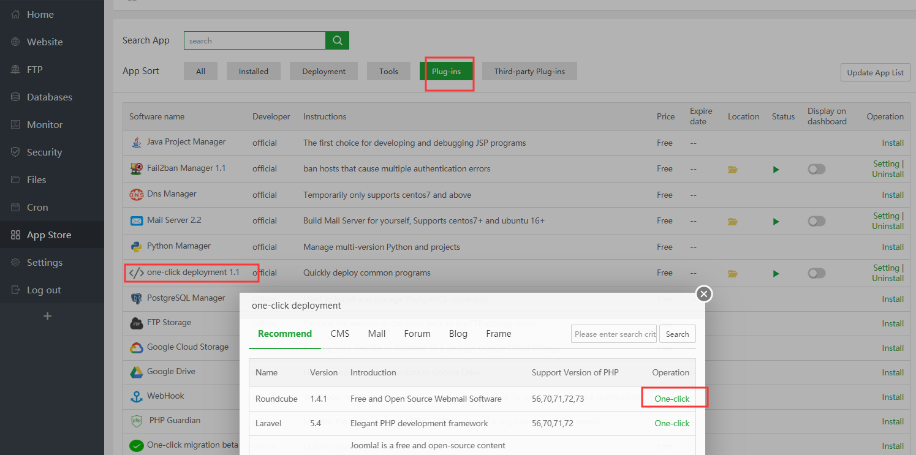Show Third-party Plug-ins
Screen dimensions: 916x455
(529, 71)
